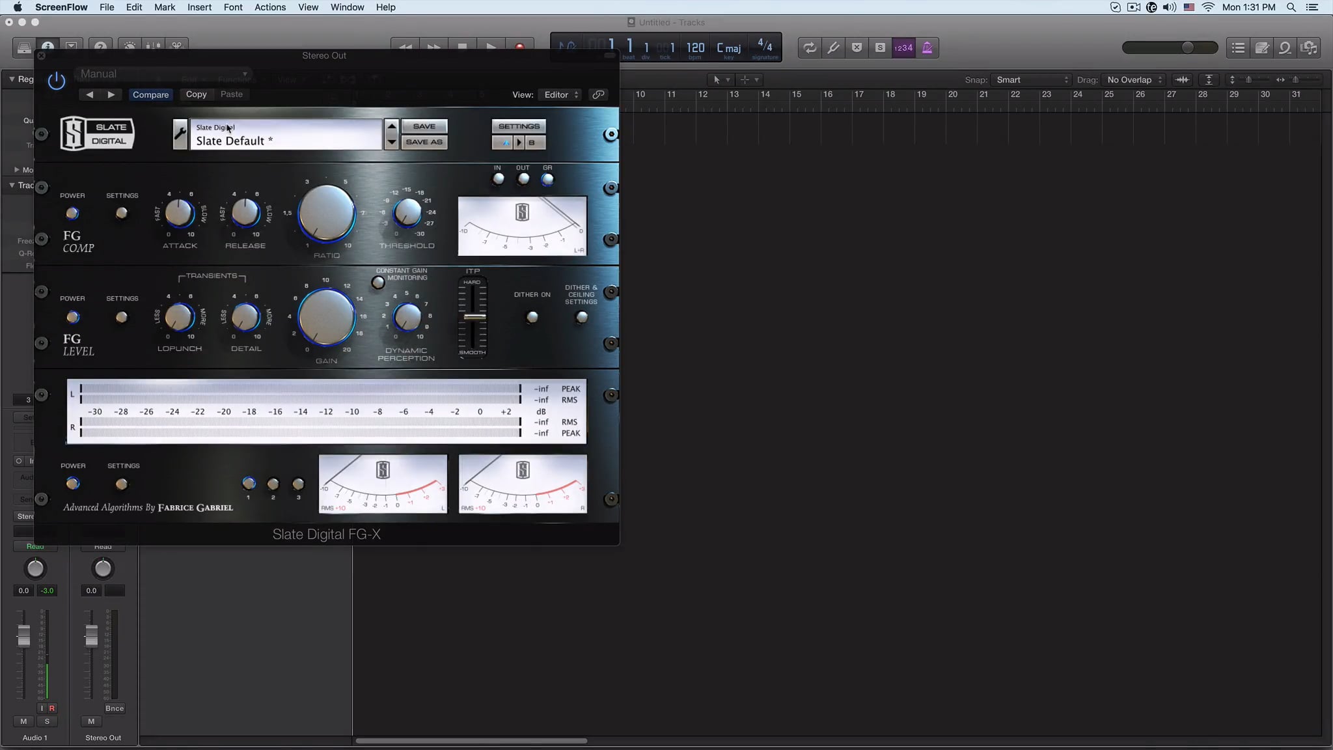1333x750 pixels.
Task: Toggle the DITHER ON switch
Action: (532, 317)
